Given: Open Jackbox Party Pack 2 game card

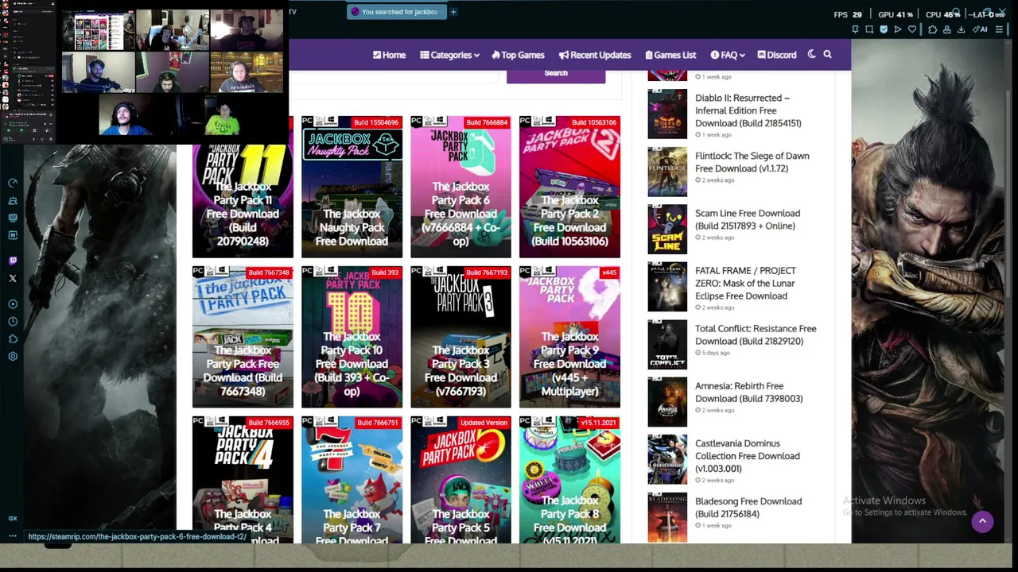Looking at the screenshot, I should [x=569, y=187].
